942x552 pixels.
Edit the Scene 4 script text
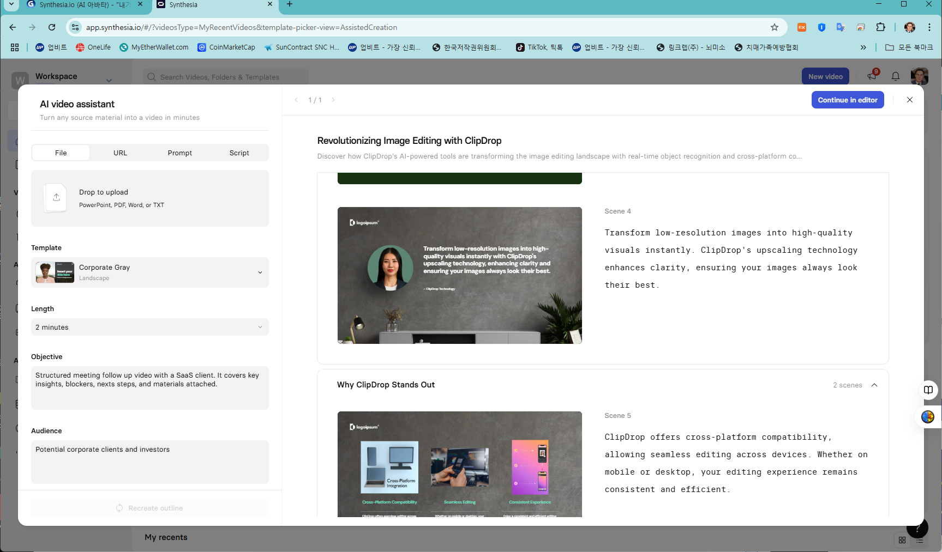pyautogui.click(x=731, y=259)
